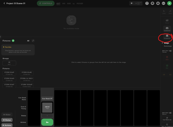Open the Quickshots camera icon
Viewport: 173px width, 127px height.
click(x=167, y=29)
